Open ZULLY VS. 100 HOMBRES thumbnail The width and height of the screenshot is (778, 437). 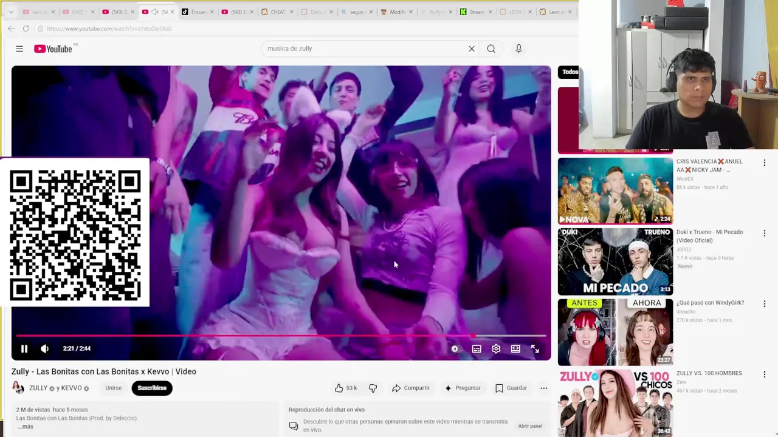click(x=615, y=403)
